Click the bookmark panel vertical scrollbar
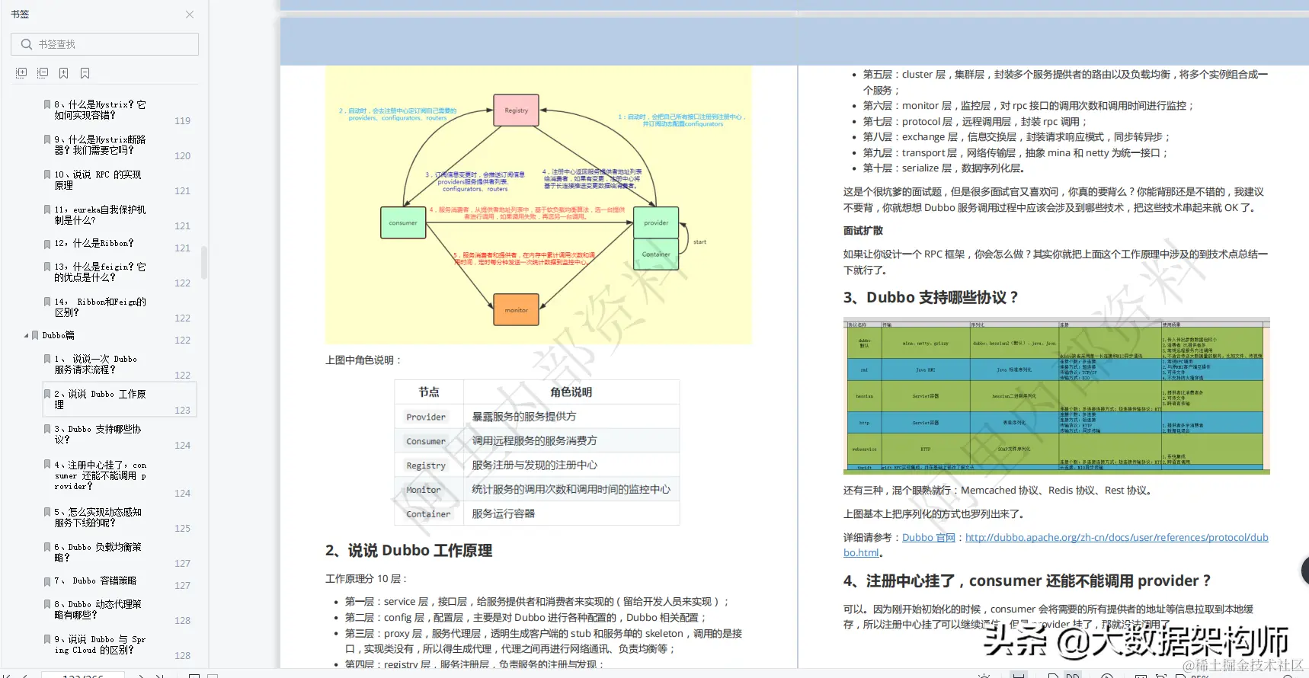1309x678 pixels. point(203,262)
